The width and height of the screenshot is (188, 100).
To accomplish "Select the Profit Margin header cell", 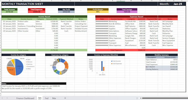I will coord(98,9).
